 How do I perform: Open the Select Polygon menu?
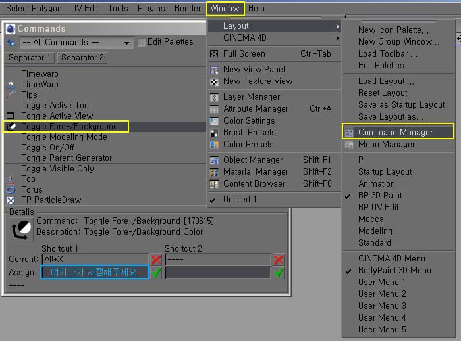click(x=34, y=8)
